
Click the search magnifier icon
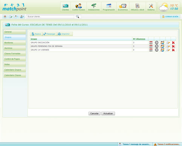click(78, 17)
